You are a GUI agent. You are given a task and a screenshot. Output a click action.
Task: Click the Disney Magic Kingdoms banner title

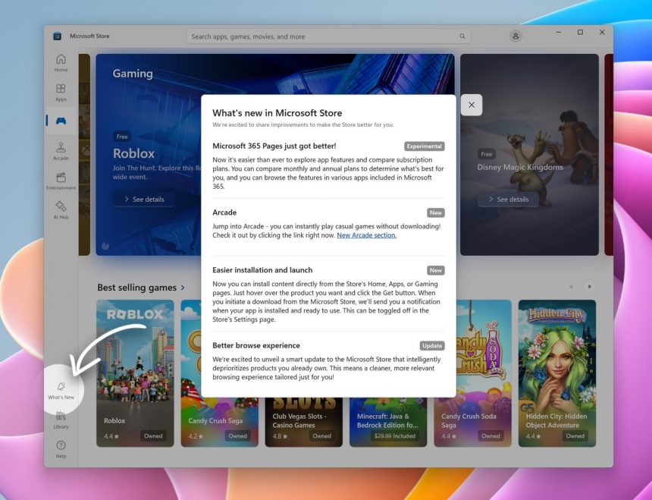coord(520,167)
